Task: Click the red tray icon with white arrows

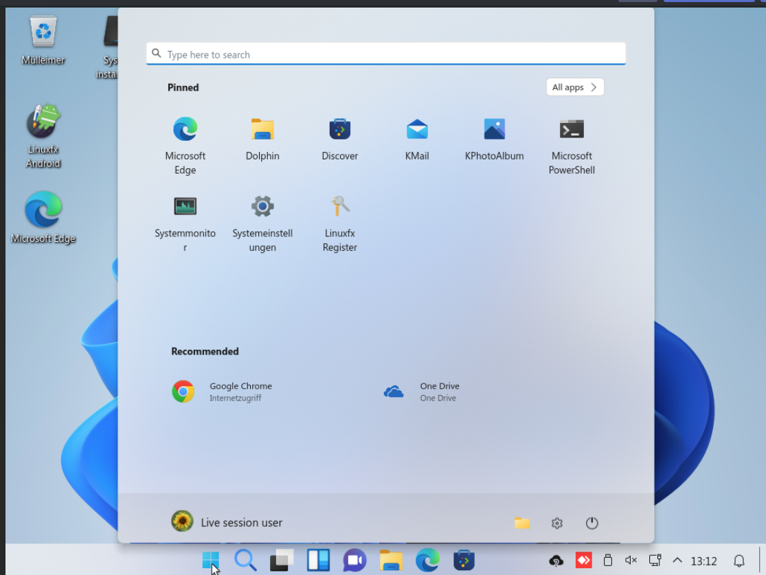Action: [x=584, y=561]
